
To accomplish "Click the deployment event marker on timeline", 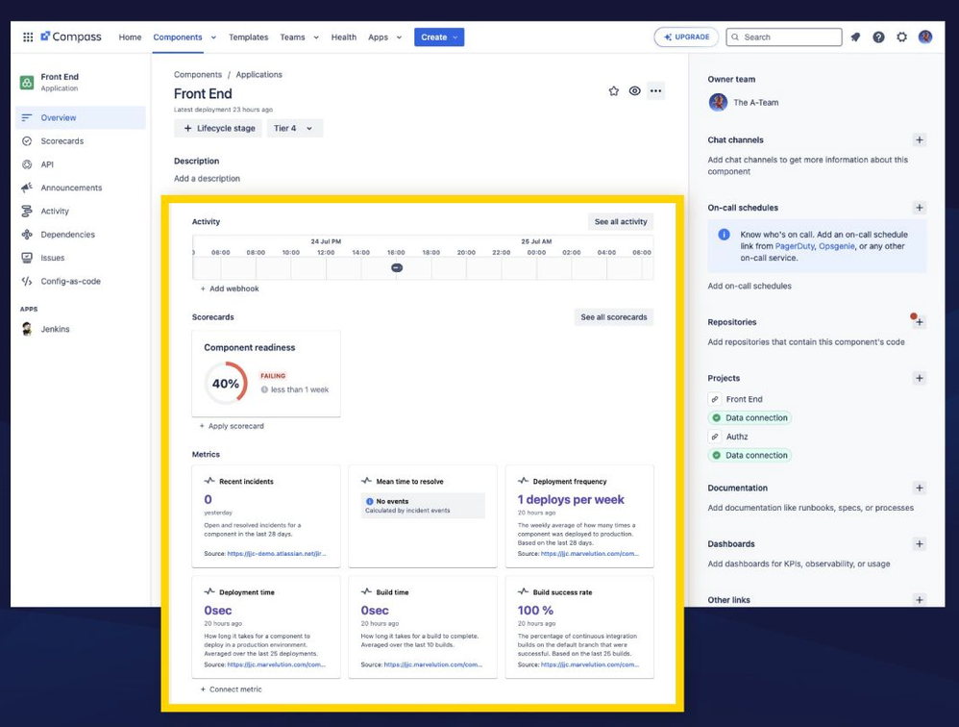I will click(x=397, y=268).
